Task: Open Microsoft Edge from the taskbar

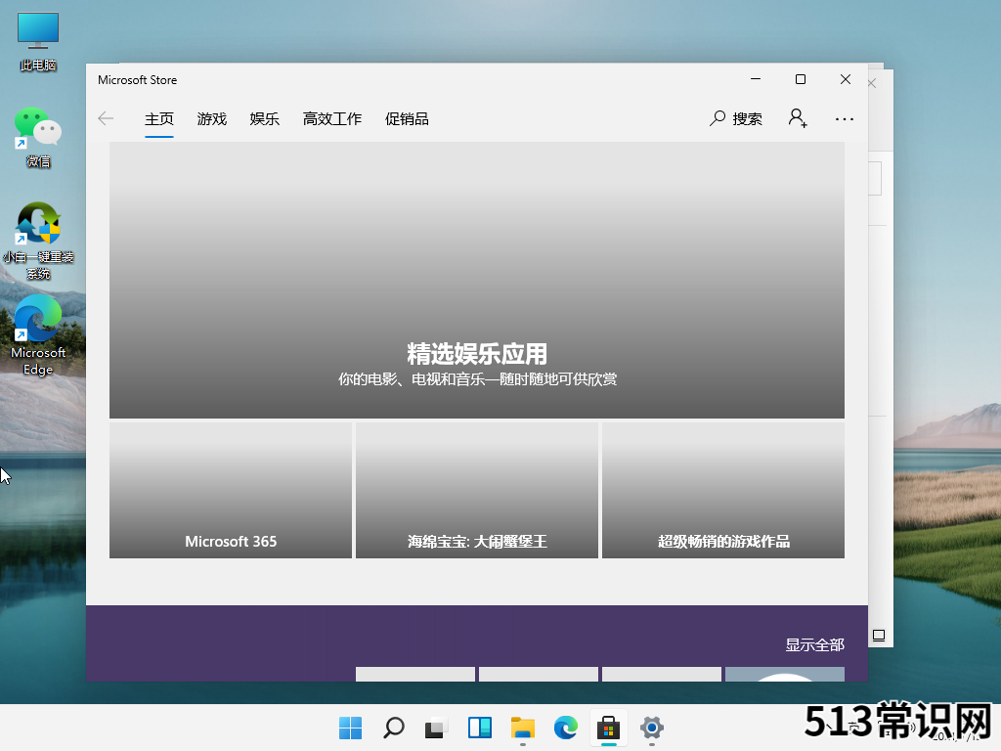Action: pyautogui.click(x=566, y=728)
